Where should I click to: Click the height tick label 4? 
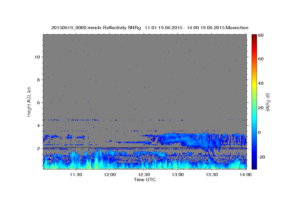click(39, 125)
